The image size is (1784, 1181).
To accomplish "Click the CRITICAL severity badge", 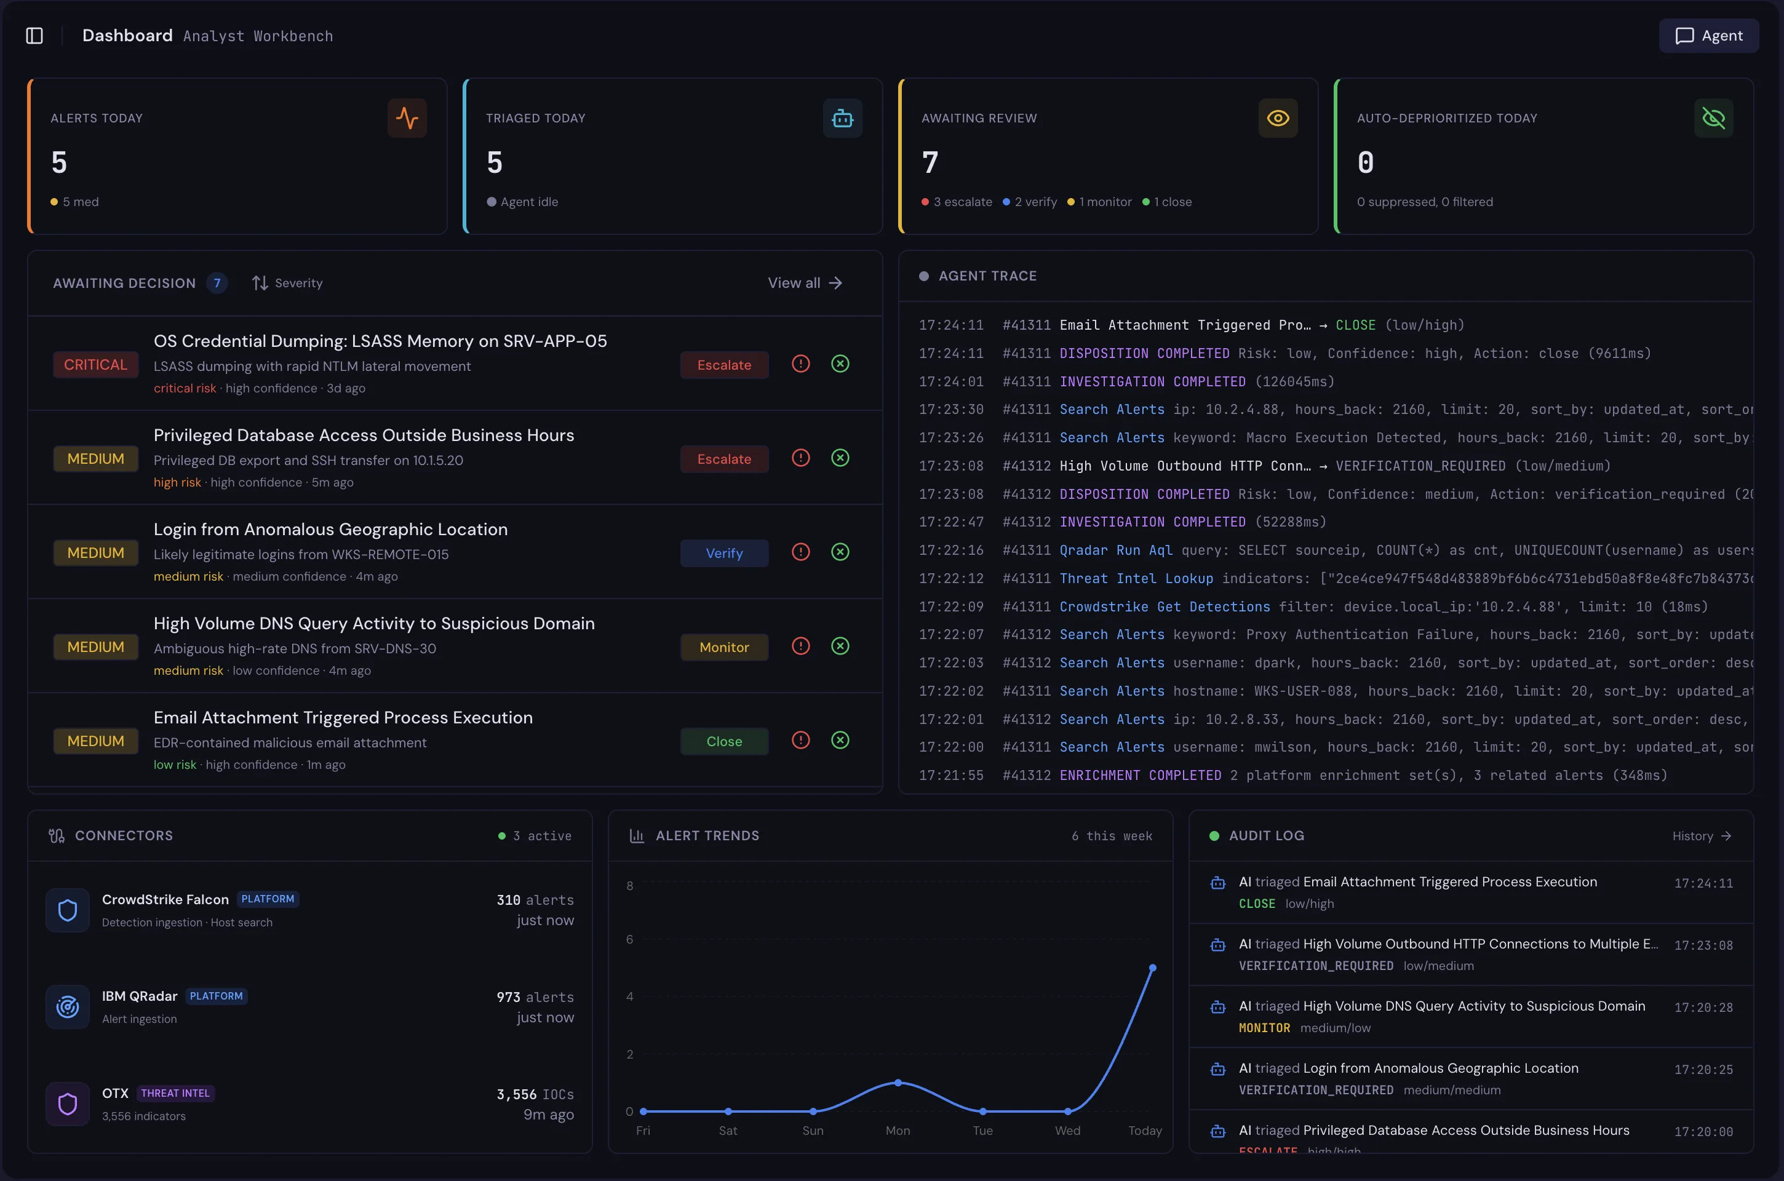I will [x=95, y=365].
